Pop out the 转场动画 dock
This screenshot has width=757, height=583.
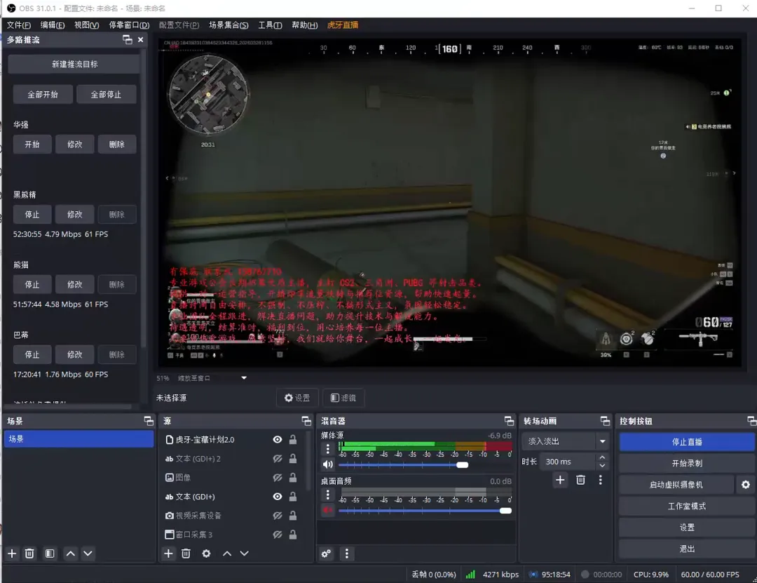pyautogui.click(x=605, y=421)
